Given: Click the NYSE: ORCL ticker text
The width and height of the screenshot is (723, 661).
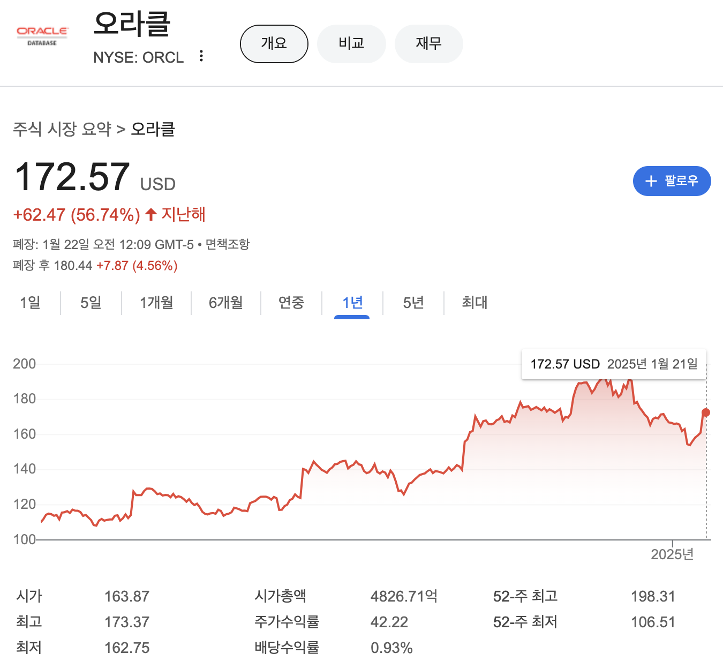Looking at the screenshot, I should coord(138,57).
